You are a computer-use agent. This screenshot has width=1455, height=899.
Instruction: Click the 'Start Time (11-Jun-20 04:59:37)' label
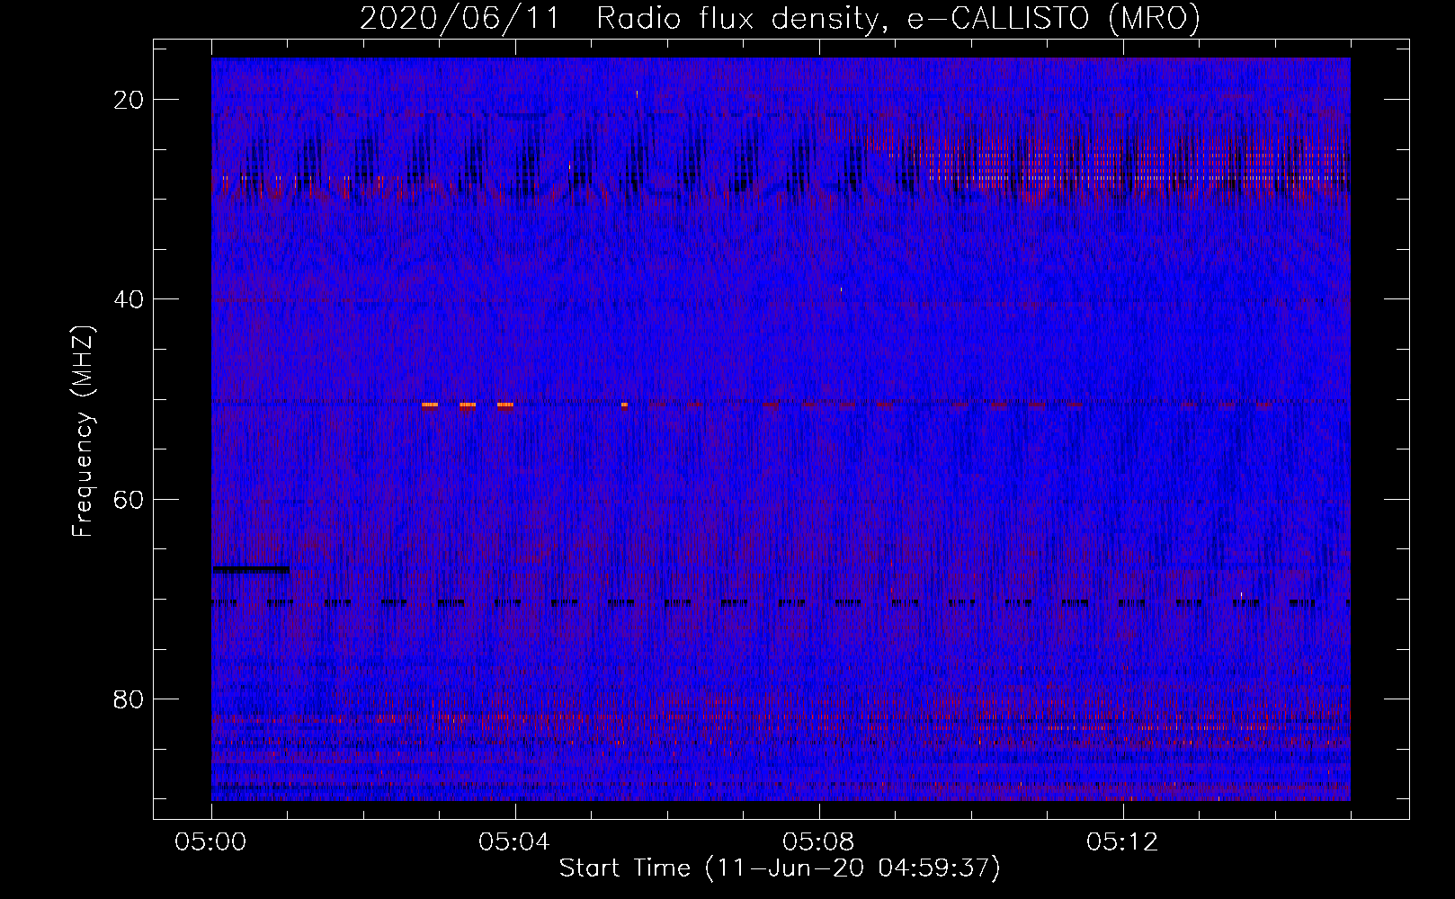point(780,868)
